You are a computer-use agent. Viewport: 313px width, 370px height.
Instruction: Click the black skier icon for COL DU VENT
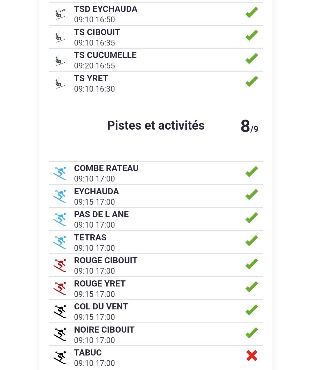coord(60,311)
